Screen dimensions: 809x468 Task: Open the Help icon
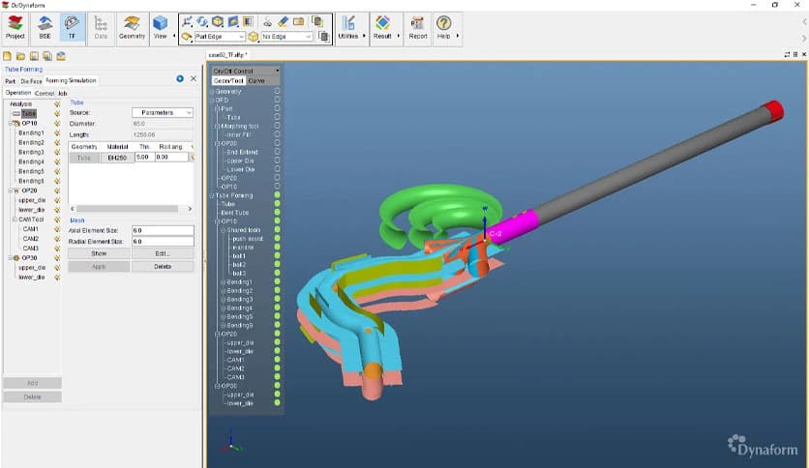point(443,27)
